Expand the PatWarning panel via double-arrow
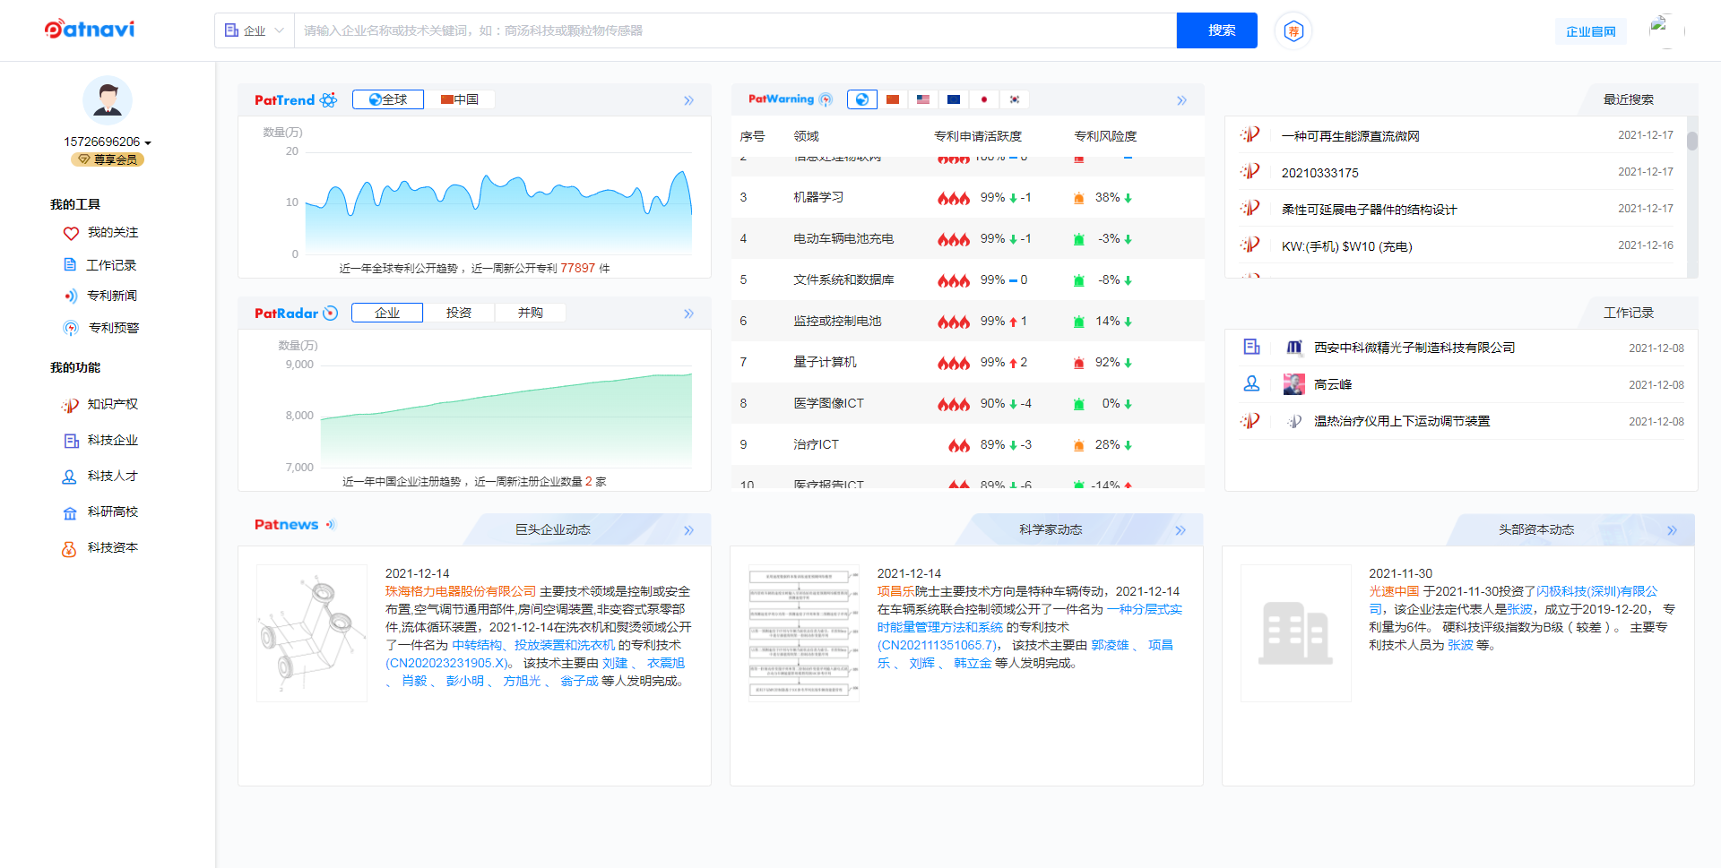This screenshot has height=868, width=1721. (1180, 99)
